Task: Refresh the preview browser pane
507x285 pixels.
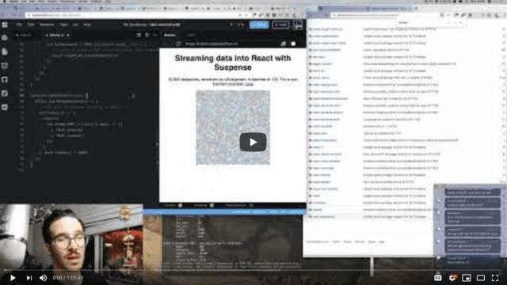Action: pyautogui.click(x=178, y=44)
